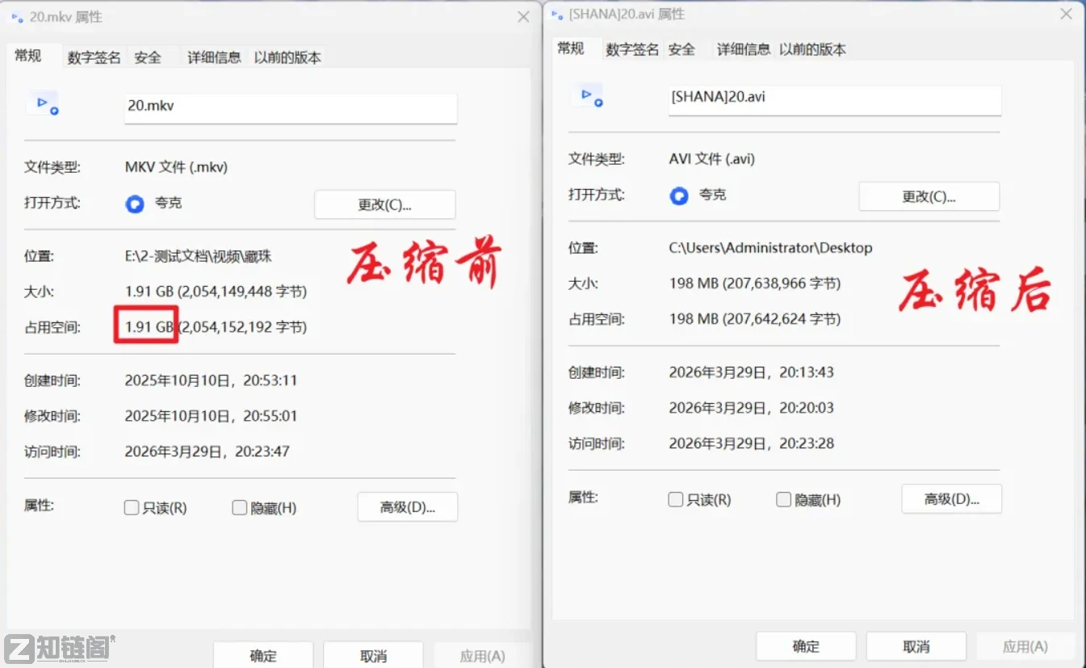Viewport: 1086px width, 668px height.
Task: Switch to the 详细信息 tab on left dialog
Action: [x=213, y=57]
